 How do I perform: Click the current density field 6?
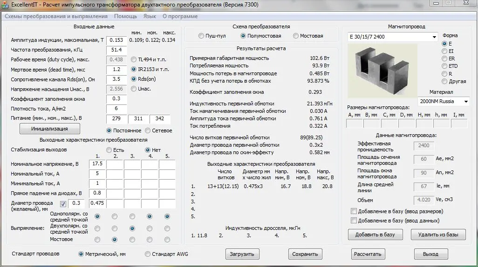[116, 109]
